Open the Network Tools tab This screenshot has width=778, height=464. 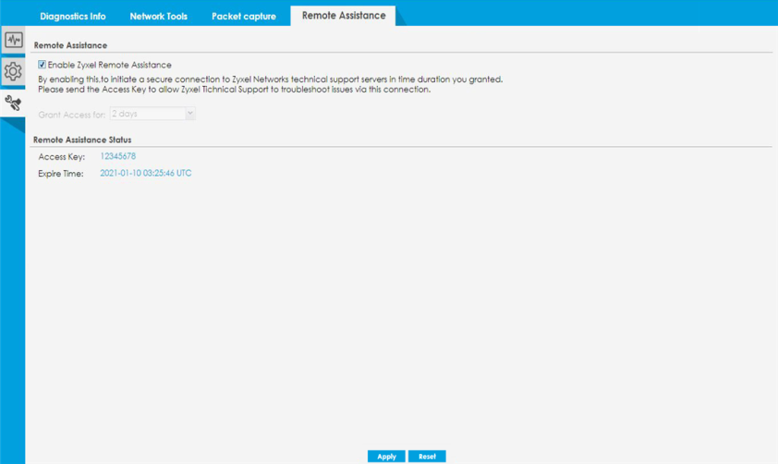click(x=158, y=16)
